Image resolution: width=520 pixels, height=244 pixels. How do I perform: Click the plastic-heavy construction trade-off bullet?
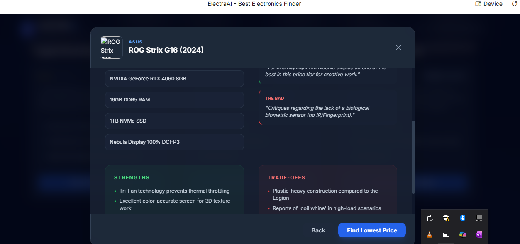pyautogui.click(x=325, y=195)
